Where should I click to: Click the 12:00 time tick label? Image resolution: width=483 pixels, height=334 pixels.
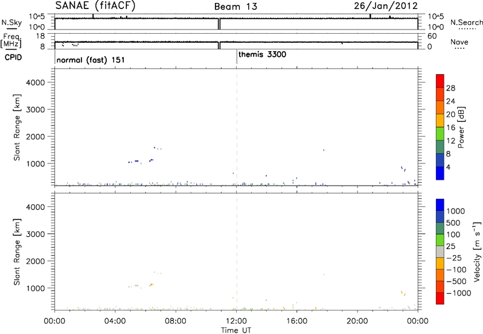coord(236,321)
